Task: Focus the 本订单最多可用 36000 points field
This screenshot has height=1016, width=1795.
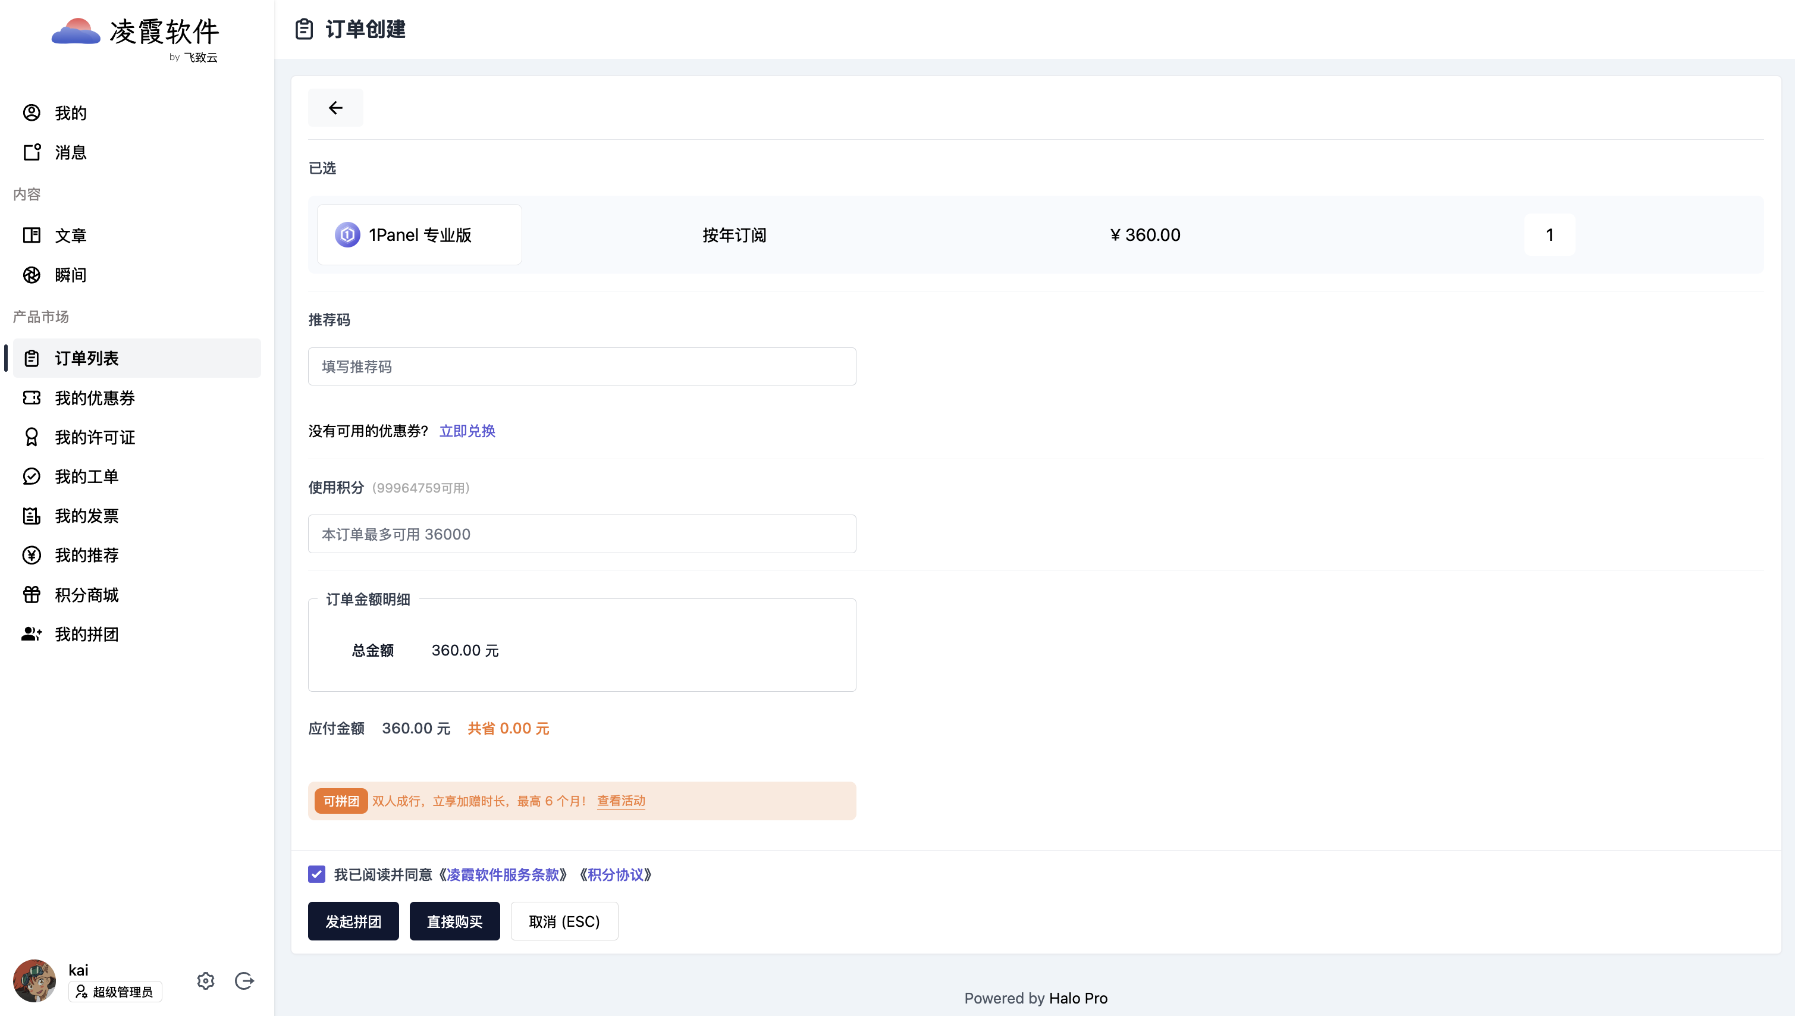Action: click(x=582, y=534)
